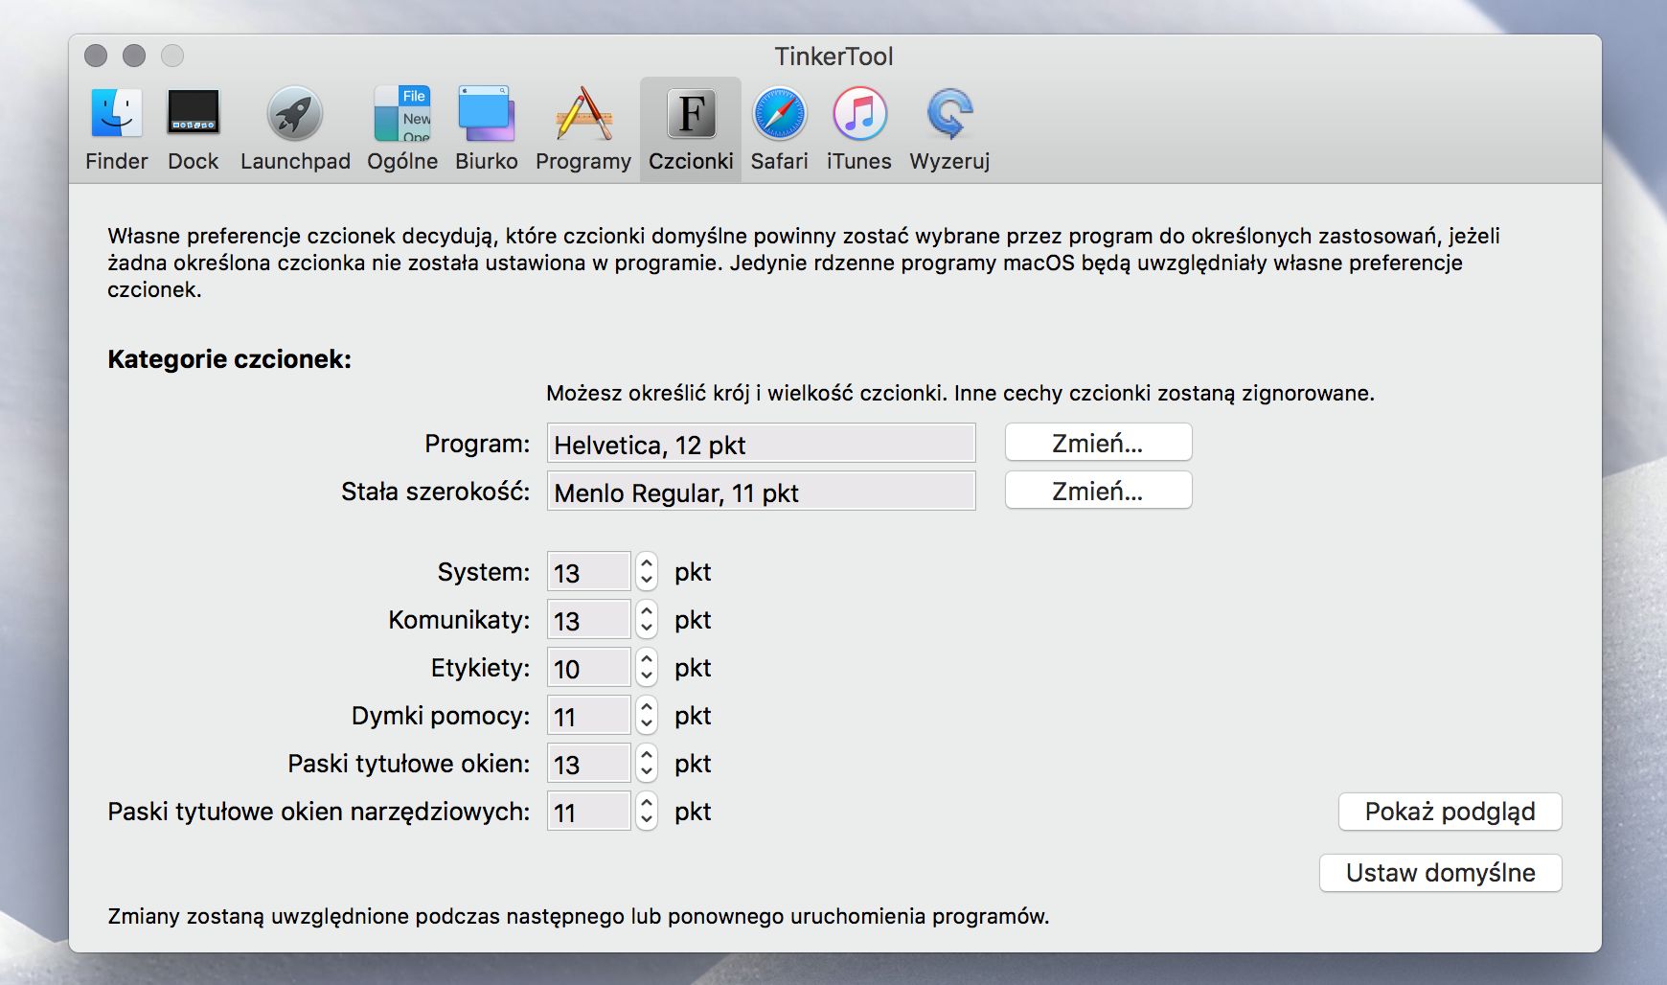1667x985 pixels.
Task: Click the footer note starting Zmiany zostaną
Action: coord(579,916)
